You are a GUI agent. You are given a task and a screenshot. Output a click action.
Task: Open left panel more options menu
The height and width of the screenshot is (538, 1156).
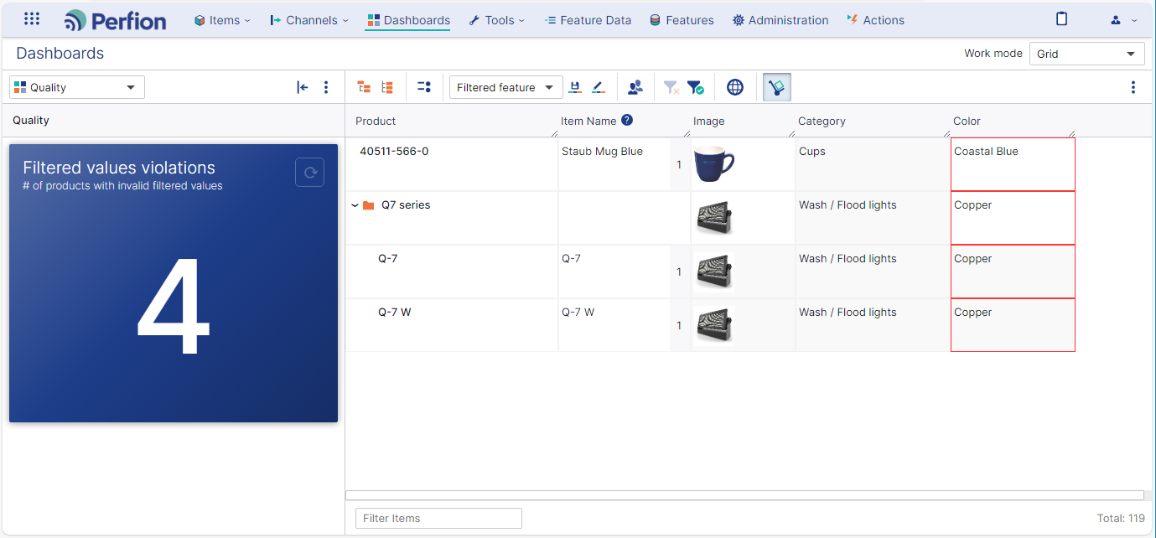tap(326, 87)
